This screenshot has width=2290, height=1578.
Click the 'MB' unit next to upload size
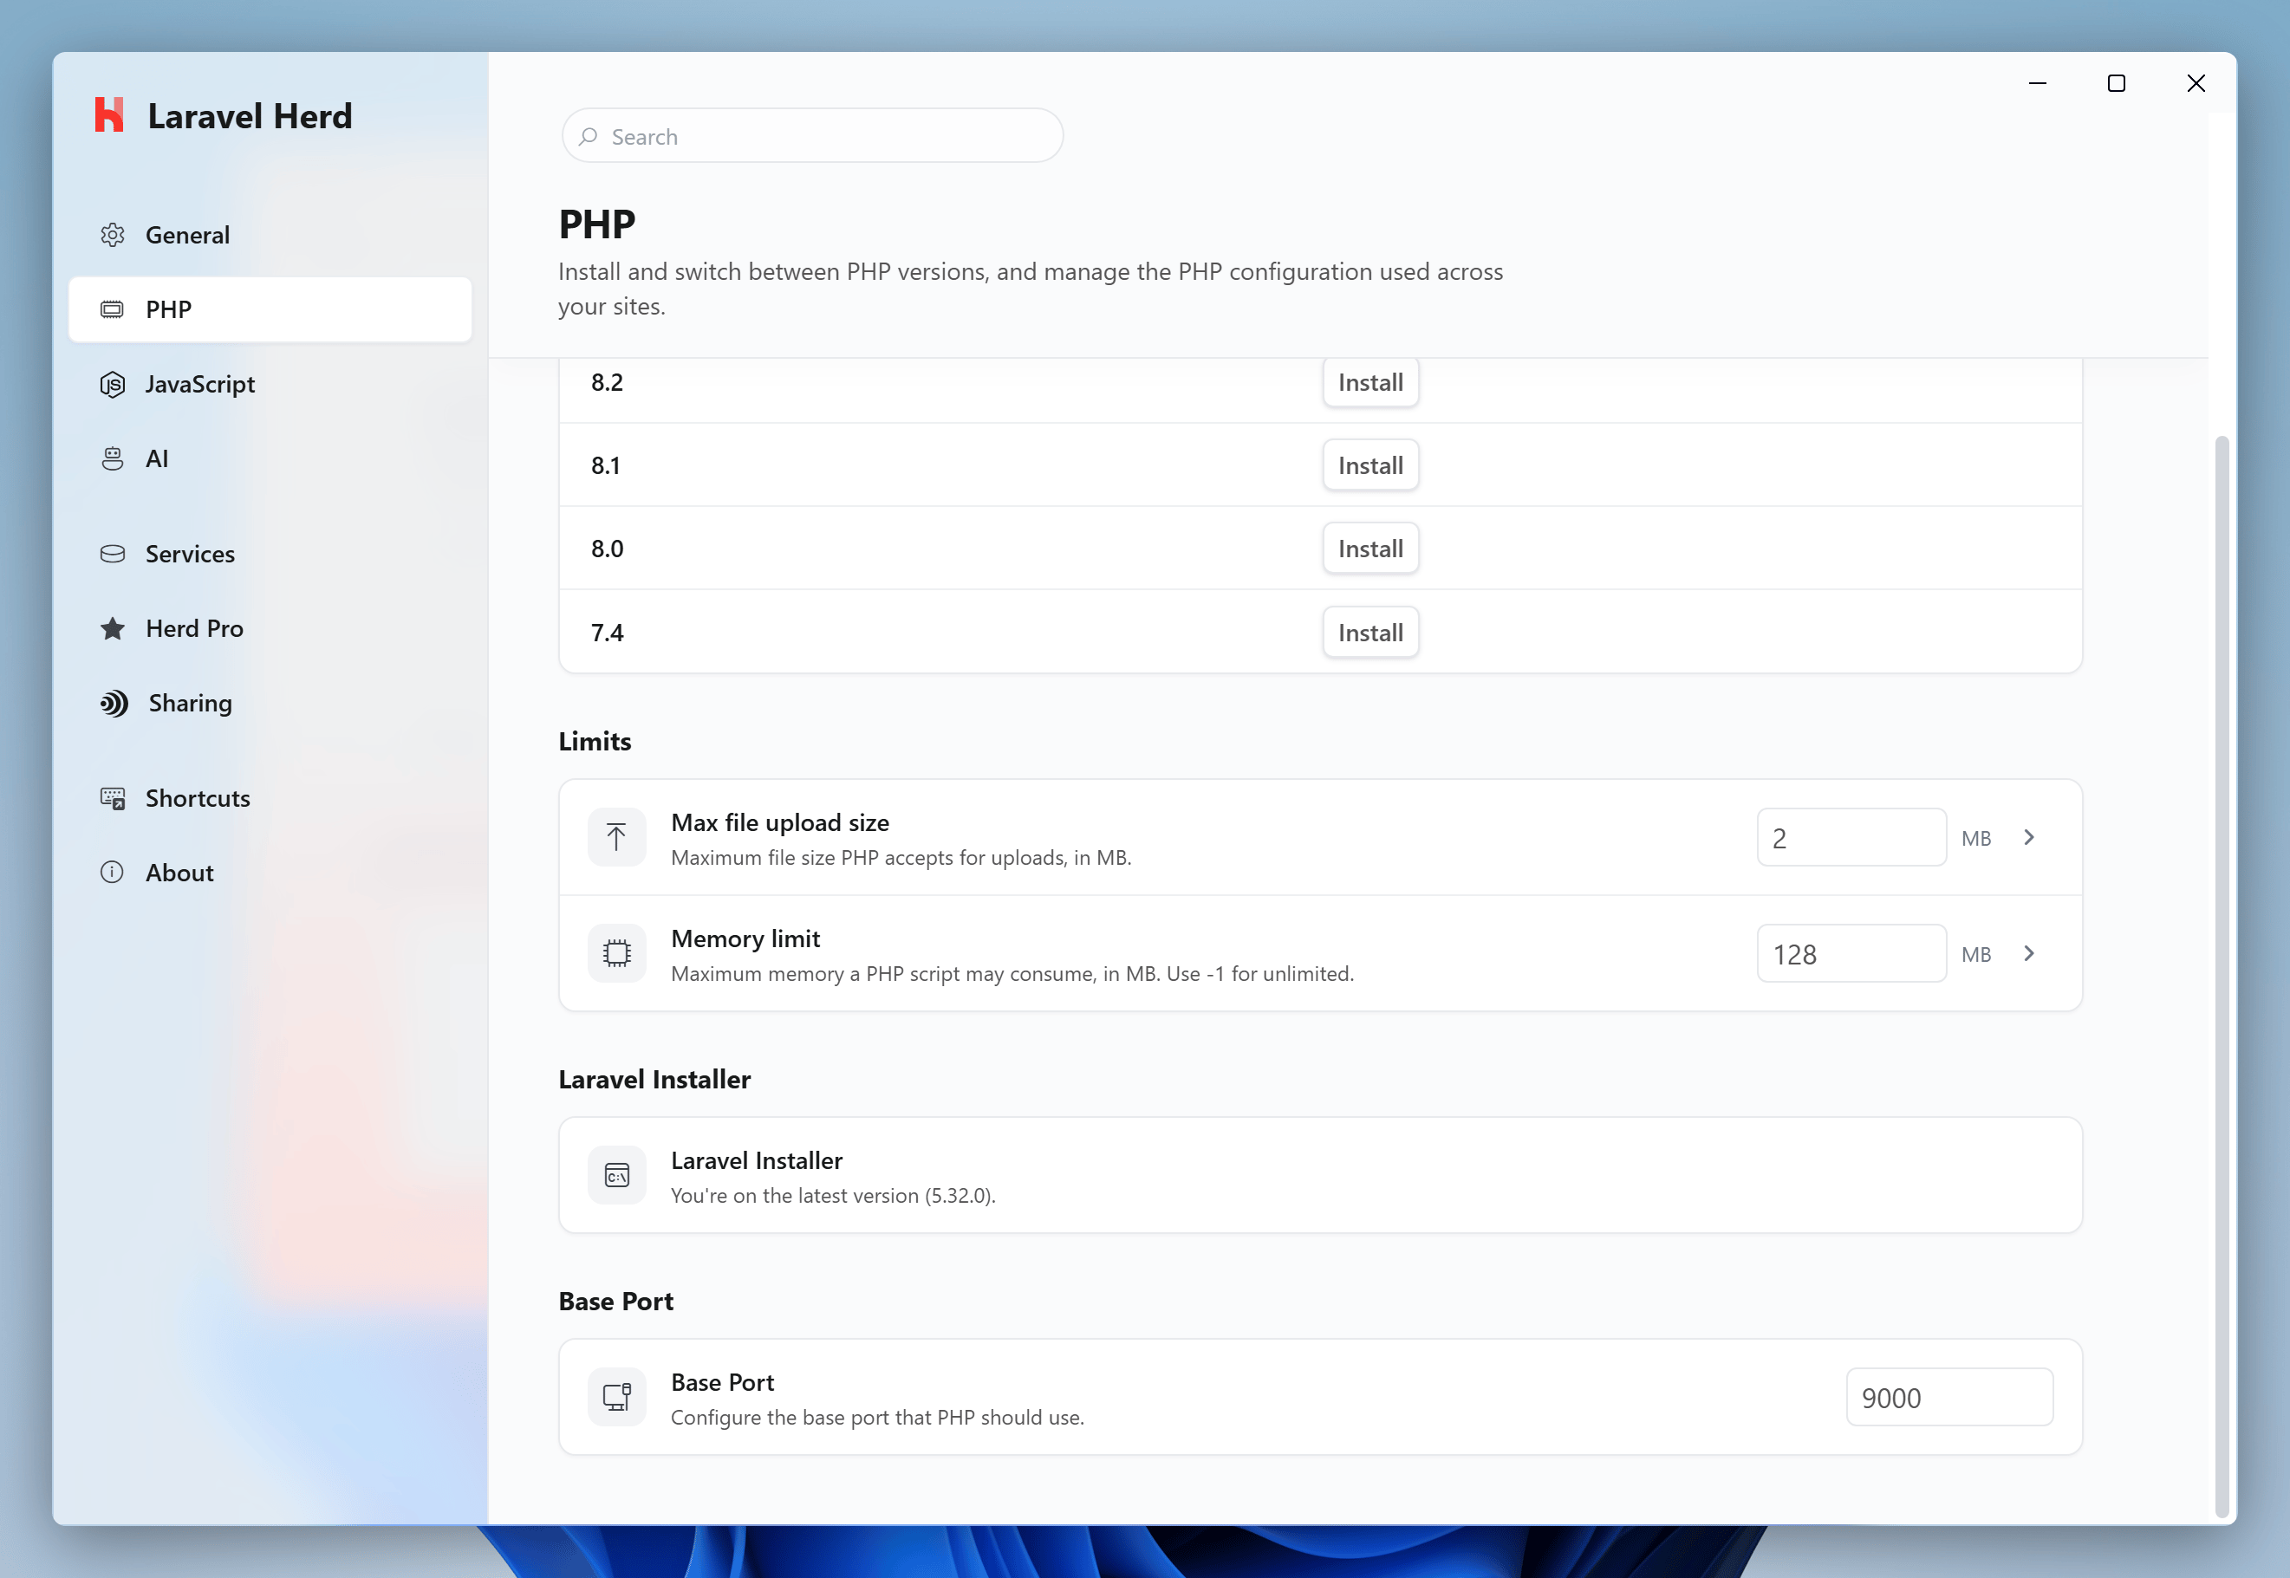pos(1975,839)
